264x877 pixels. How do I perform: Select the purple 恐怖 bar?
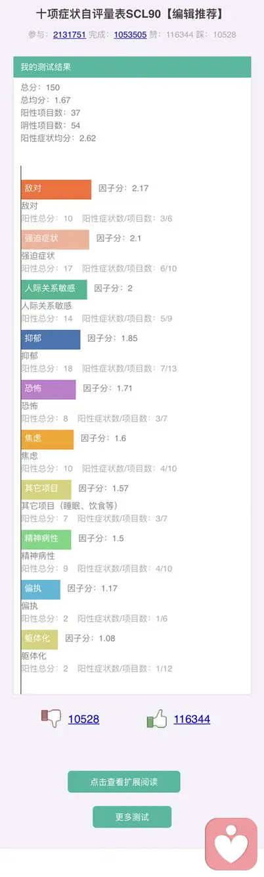coord(49,389)
